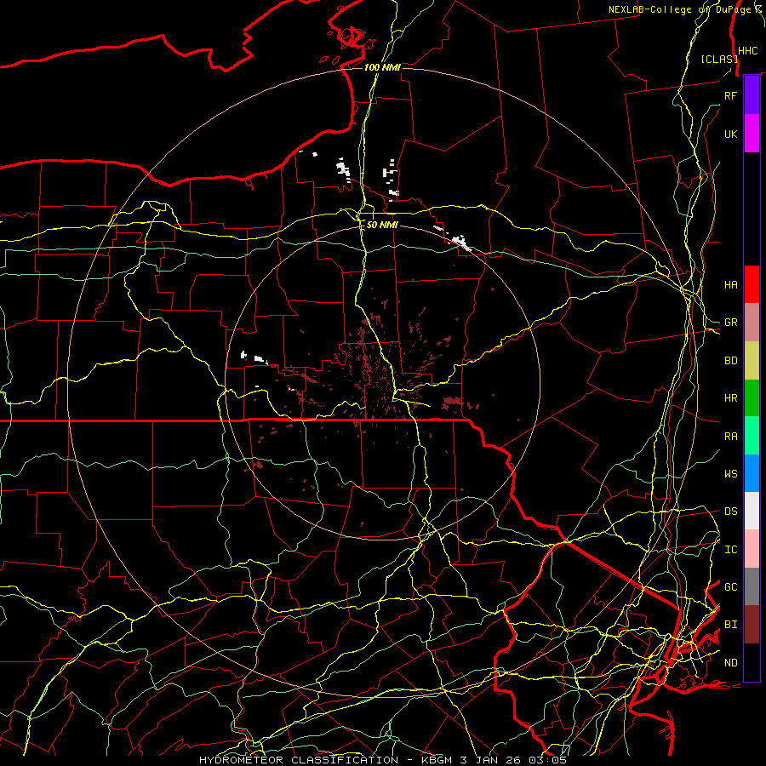
Task: Click the RA light-green legend swatch
Action: coord(752,436)
